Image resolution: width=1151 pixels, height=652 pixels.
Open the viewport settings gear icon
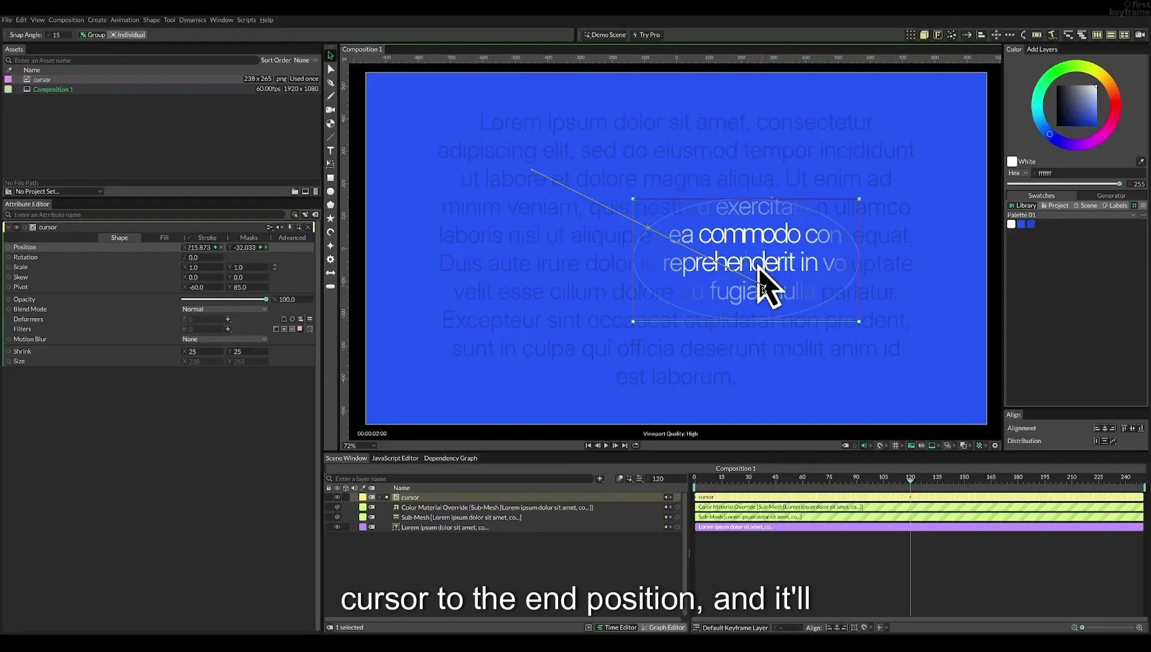995,446
